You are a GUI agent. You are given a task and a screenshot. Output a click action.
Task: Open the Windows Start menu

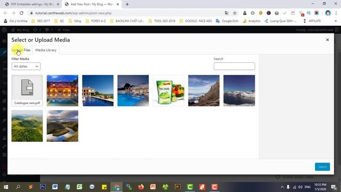[x=6, y=187]
